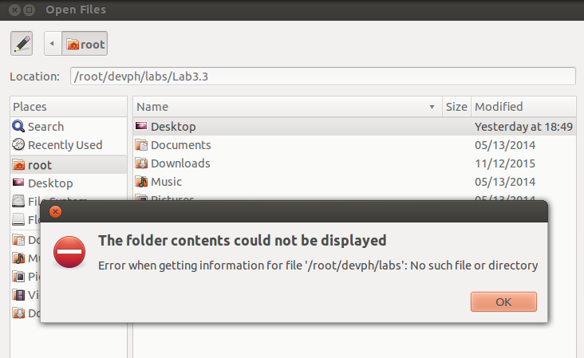Close the Open Files window
The width and height of the screenshot is (584, 358).
click(x=15, y=10)
